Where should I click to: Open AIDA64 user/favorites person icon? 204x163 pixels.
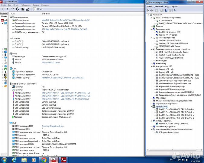[x=22, y=9]
